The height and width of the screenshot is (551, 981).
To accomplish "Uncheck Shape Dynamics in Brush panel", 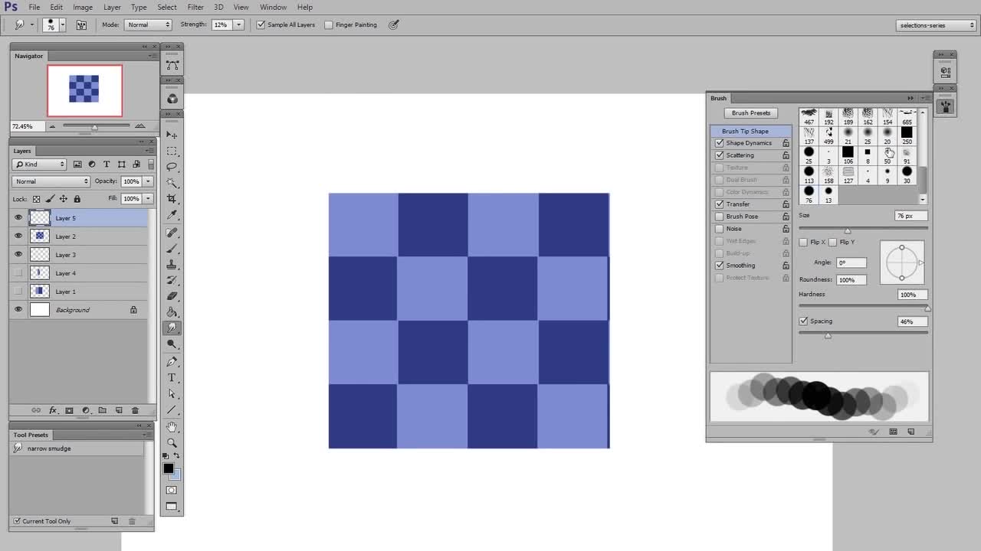I will click(719, 143).
